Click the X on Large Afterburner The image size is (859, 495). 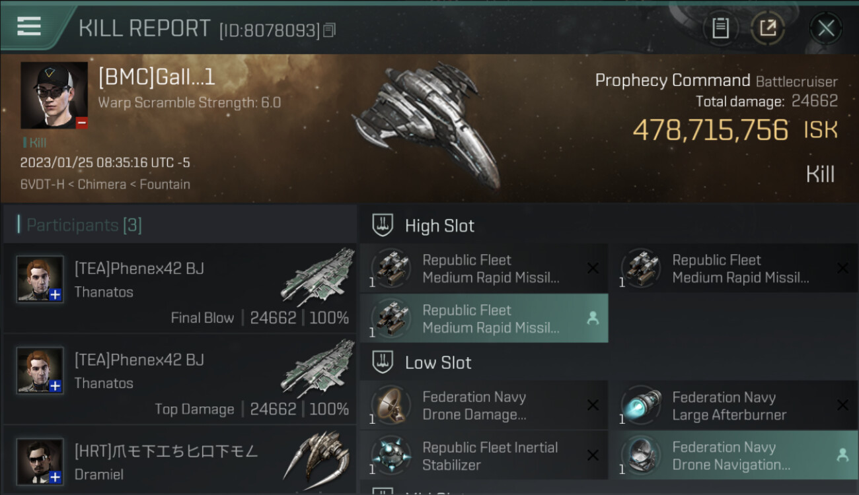point(842,405)
